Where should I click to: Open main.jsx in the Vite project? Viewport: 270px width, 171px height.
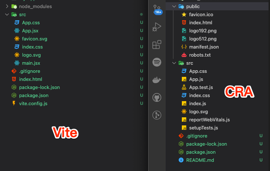click(31, 63)
